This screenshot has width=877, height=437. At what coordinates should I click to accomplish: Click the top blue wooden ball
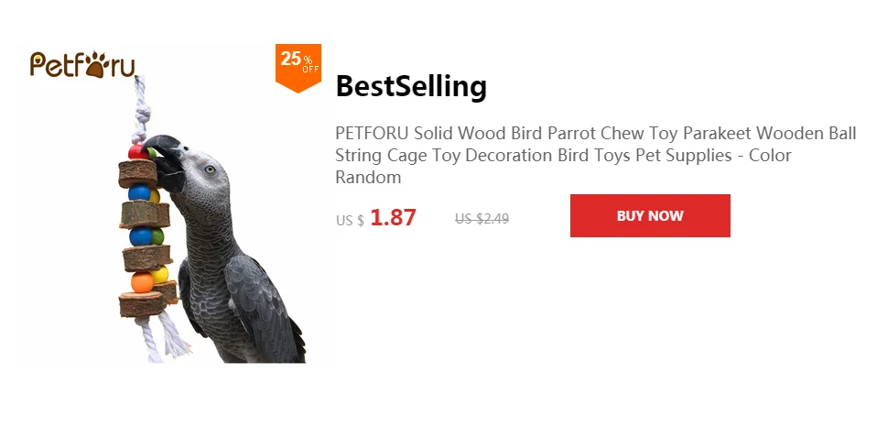(139, 192)
